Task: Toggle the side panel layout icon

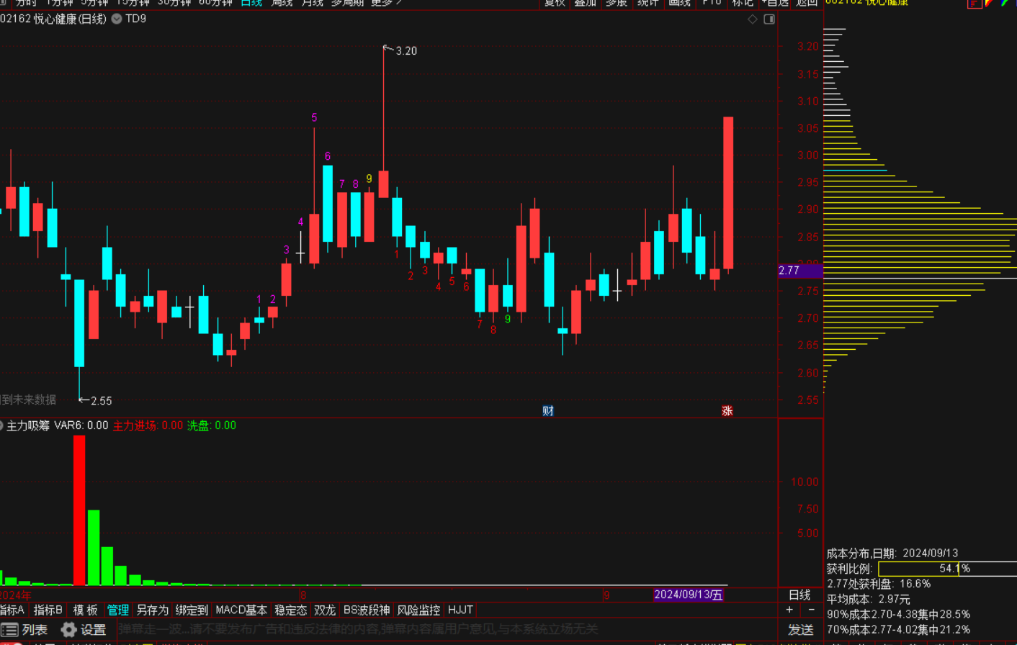Action: (769, 19)
